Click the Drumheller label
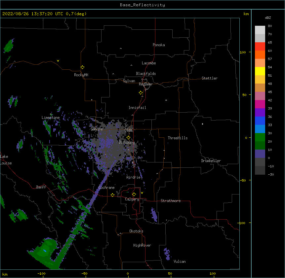 211,161
